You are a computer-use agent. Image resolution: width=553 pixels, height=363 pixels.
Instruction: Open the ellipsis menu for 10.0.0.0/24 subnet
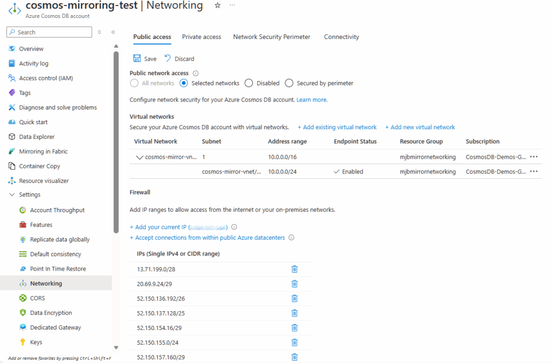[534, 172]
